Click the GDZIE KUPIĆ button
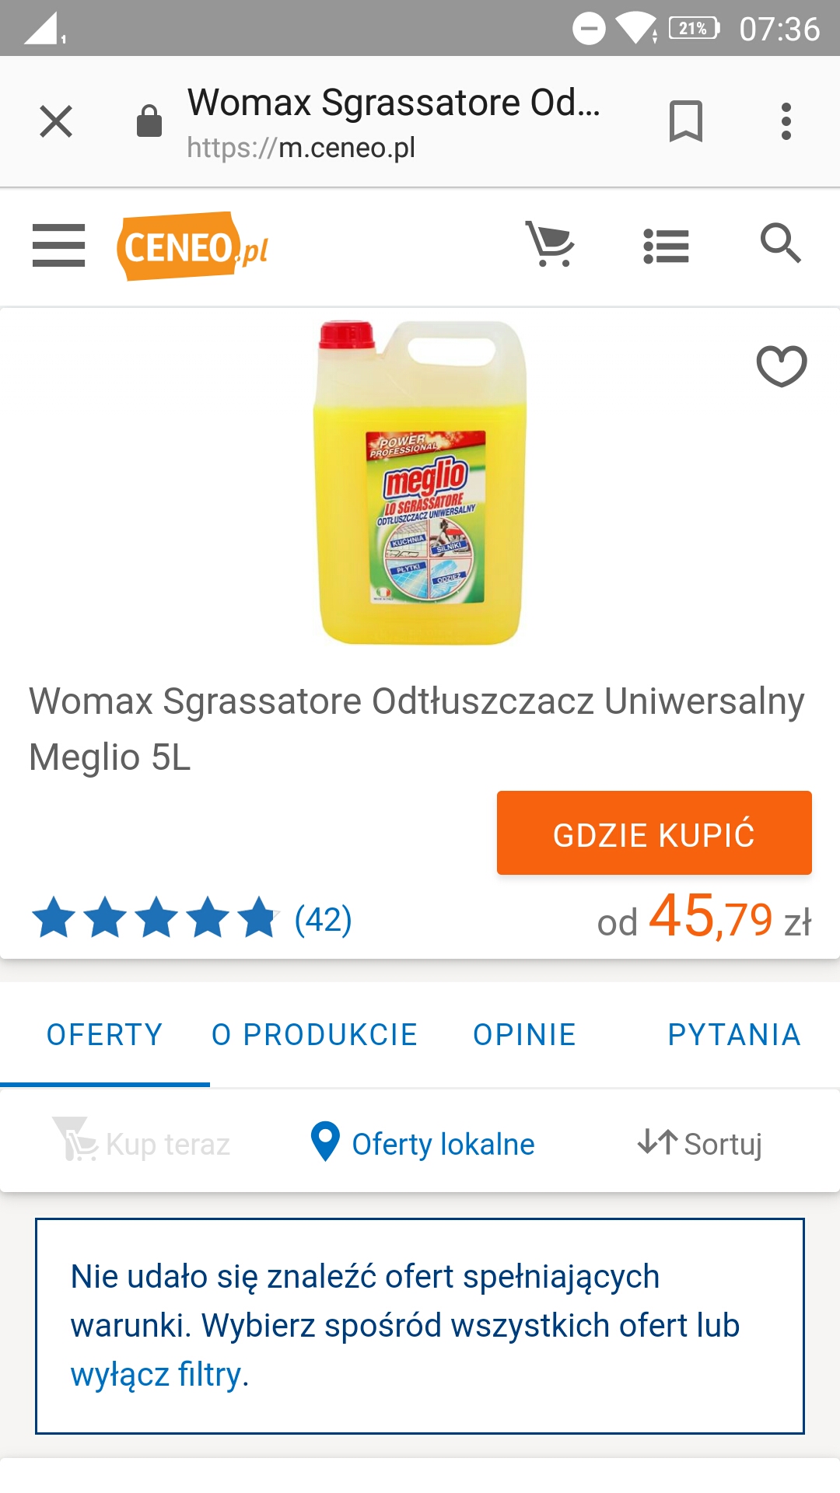The height and width of the screenshot is (1493, 840). tap(654, 833)
